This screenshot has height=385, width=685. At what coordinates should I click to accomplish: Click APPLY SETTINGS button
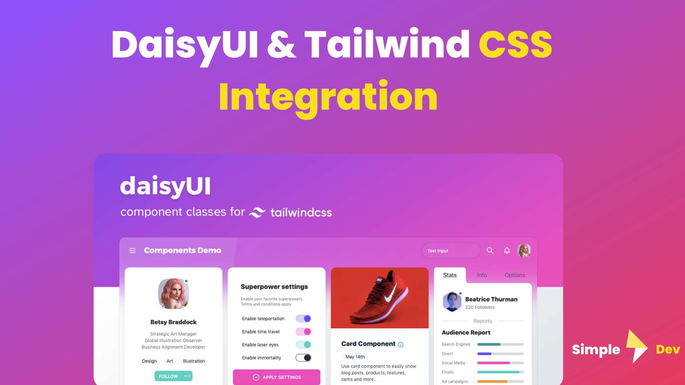coord(276,377)
